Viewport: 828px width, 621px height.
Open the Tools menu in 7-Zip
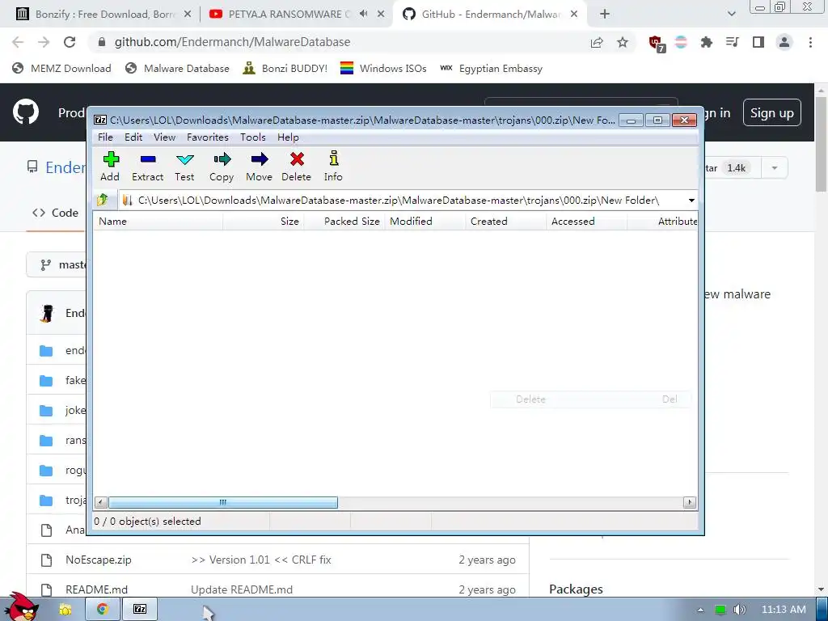click(x=253, y=137)
